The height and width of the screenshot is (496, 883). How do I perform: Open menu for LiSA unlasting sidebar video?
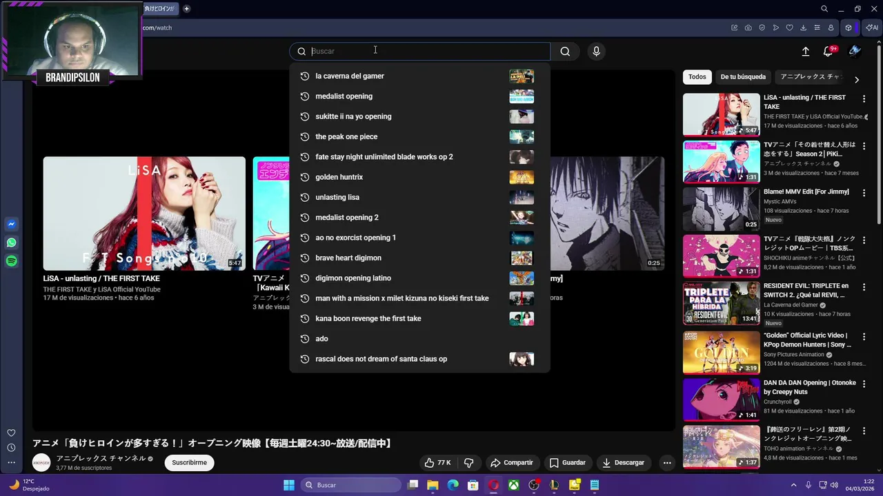(x=864, y=99)
